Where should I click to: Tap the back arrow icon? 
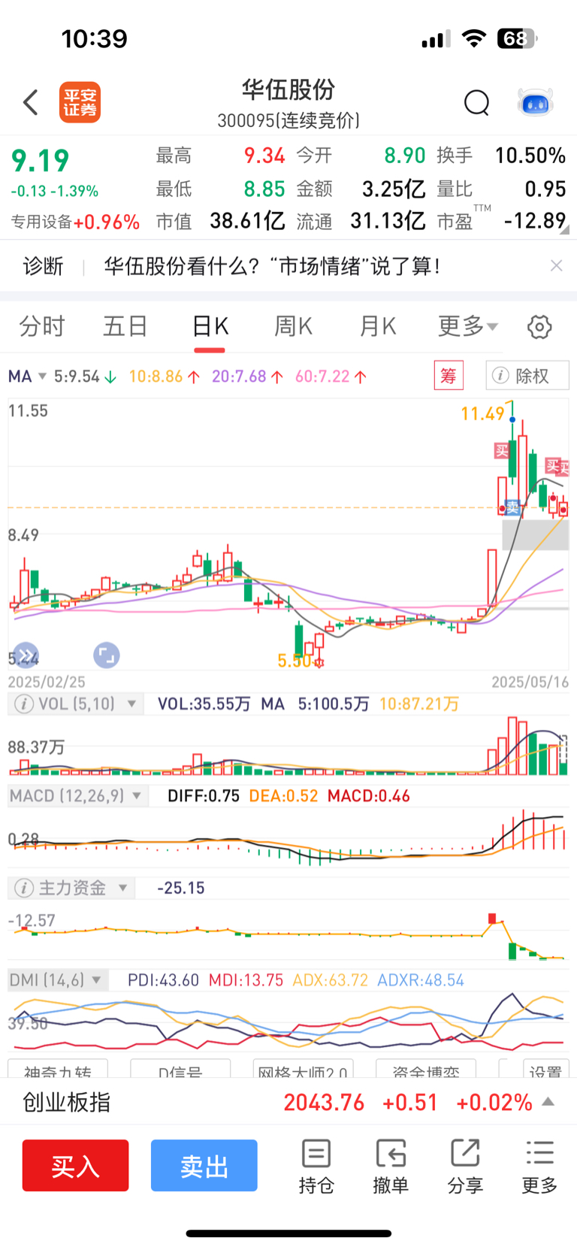[31, 102]
